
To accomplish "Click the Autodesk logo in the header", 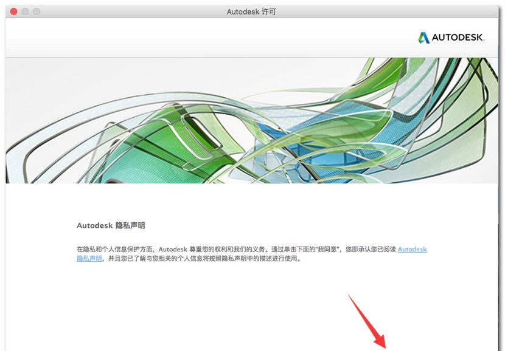I will click(451, 38).
